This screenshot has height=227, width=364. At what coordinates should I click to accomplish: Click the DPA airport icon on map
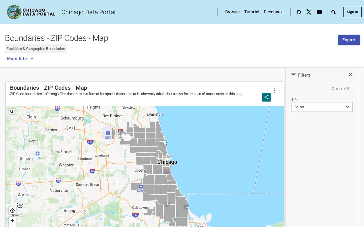point(38,153)
